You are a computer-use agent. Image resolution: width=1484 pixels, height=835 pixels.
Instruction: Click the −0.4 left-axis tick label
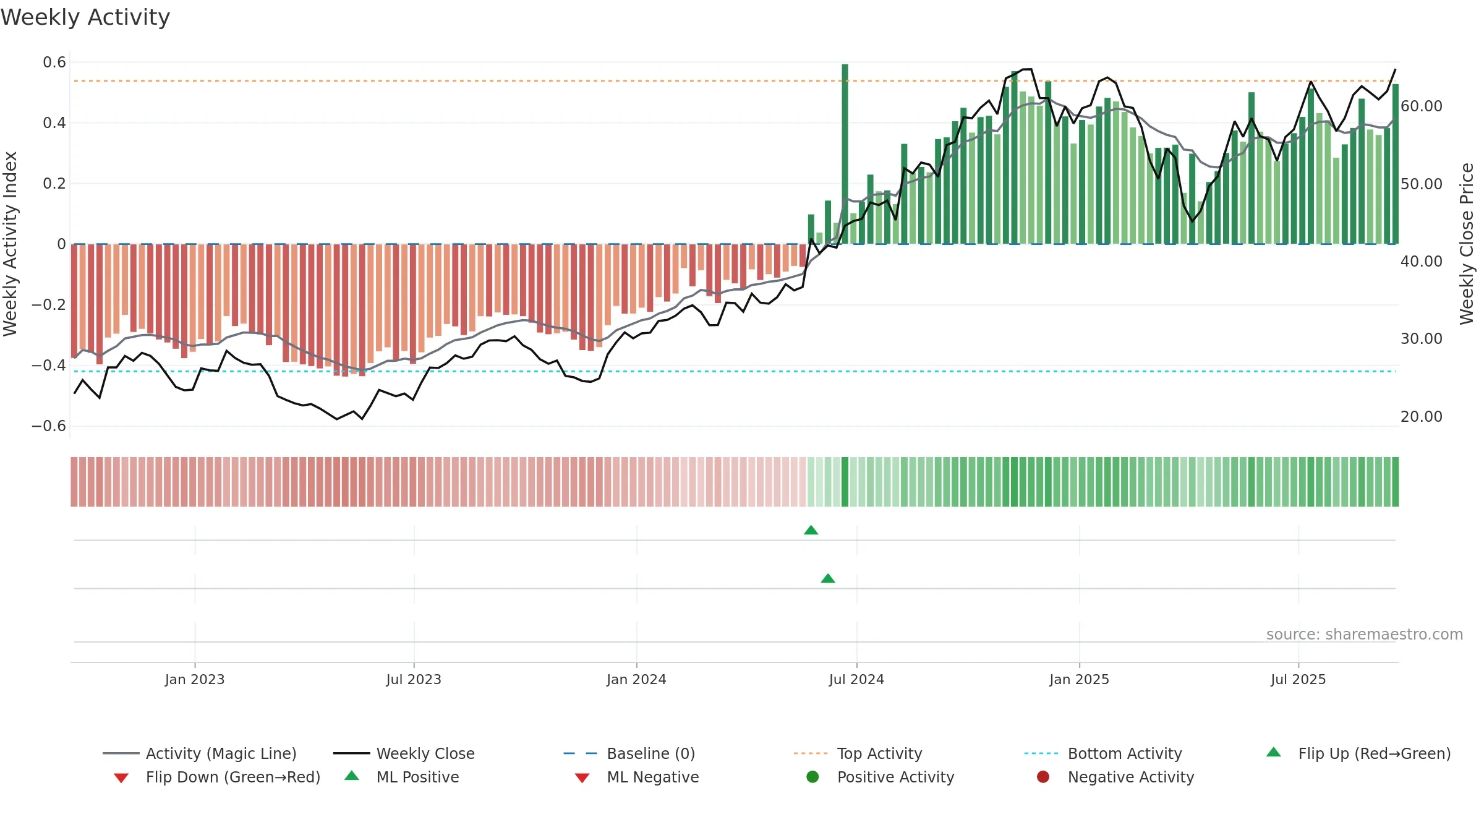[x=49, y=365]
